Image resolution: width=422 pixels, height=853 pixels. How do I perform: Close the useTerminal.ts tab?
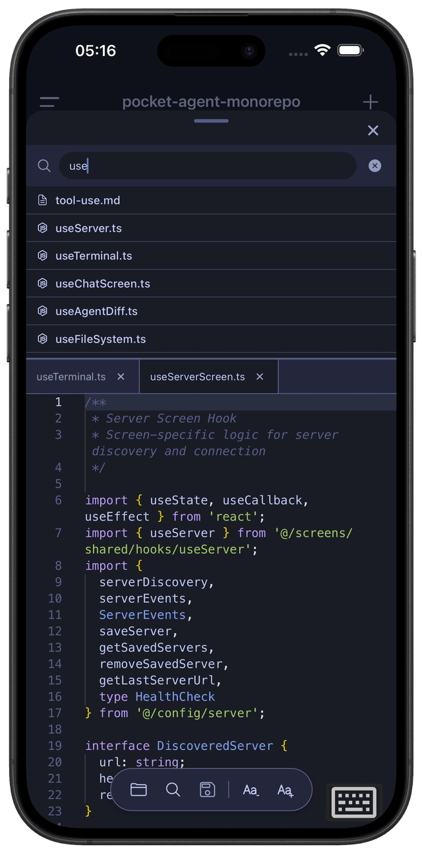click(120, 376)
